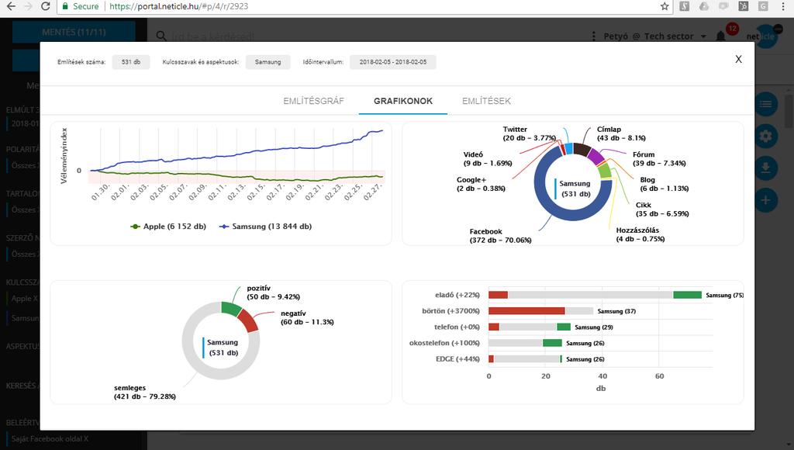
Task: Click the telefon (+0%) bar label
Action: pos(457,327)
